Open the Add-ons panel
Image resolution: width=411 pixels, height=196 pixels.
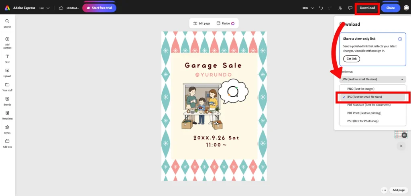[x=7, y=144]
